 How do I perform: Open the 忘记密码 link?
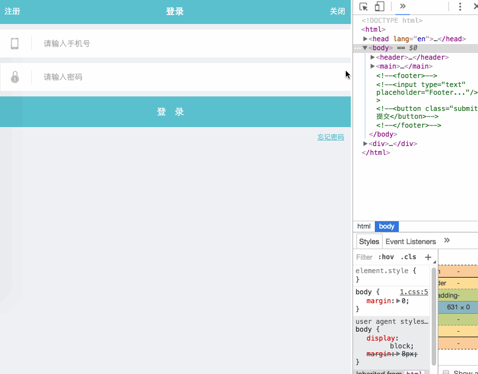point(330,137)
